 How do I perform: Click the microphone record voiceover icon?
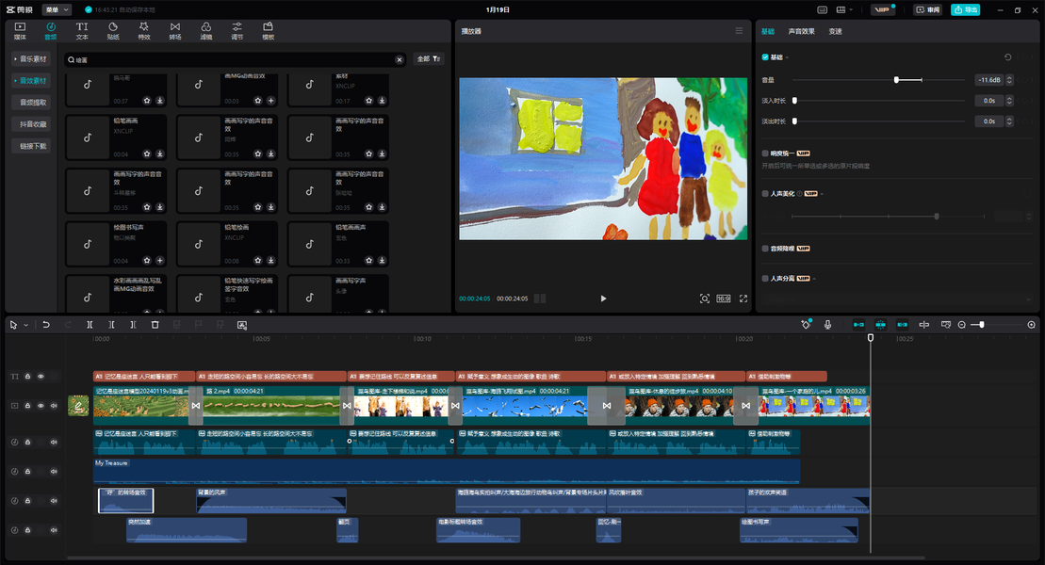[x=827, y=325]
